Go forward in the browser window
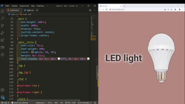This screenshot has height=104, width=185. click(x=103, y=10)
